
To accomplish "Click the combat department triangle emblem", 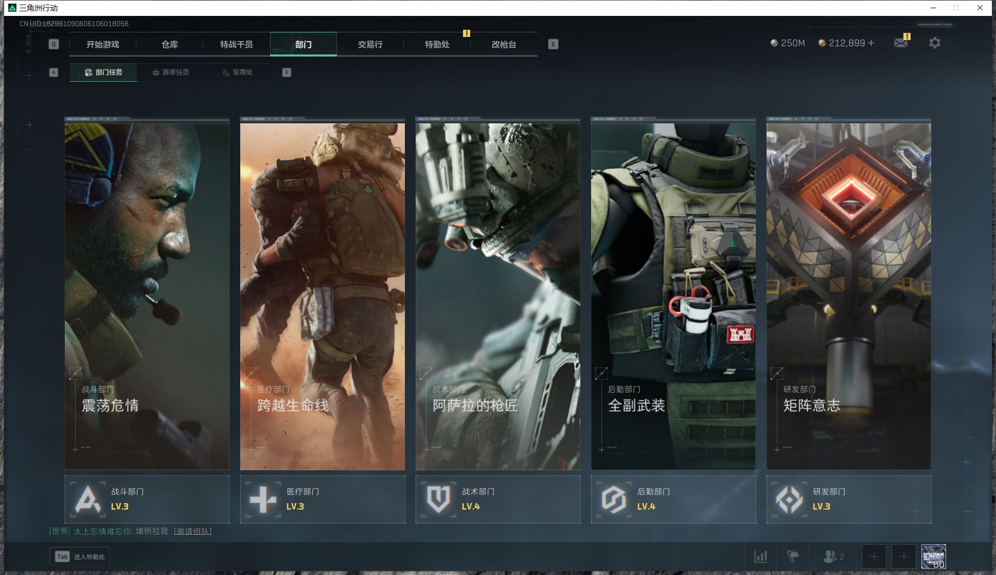I will click(87, 499).
